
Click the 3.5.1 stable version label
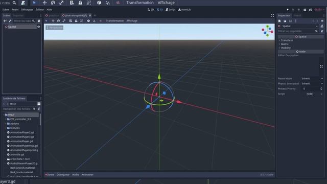[267, 175]
